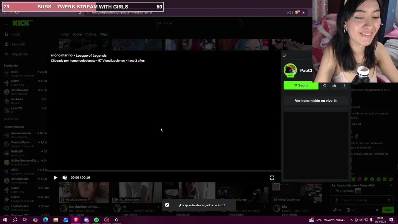398x224 pixels.
Task: Switch to OBS Studio in the taskbar
Action: [x=107, y=220]
